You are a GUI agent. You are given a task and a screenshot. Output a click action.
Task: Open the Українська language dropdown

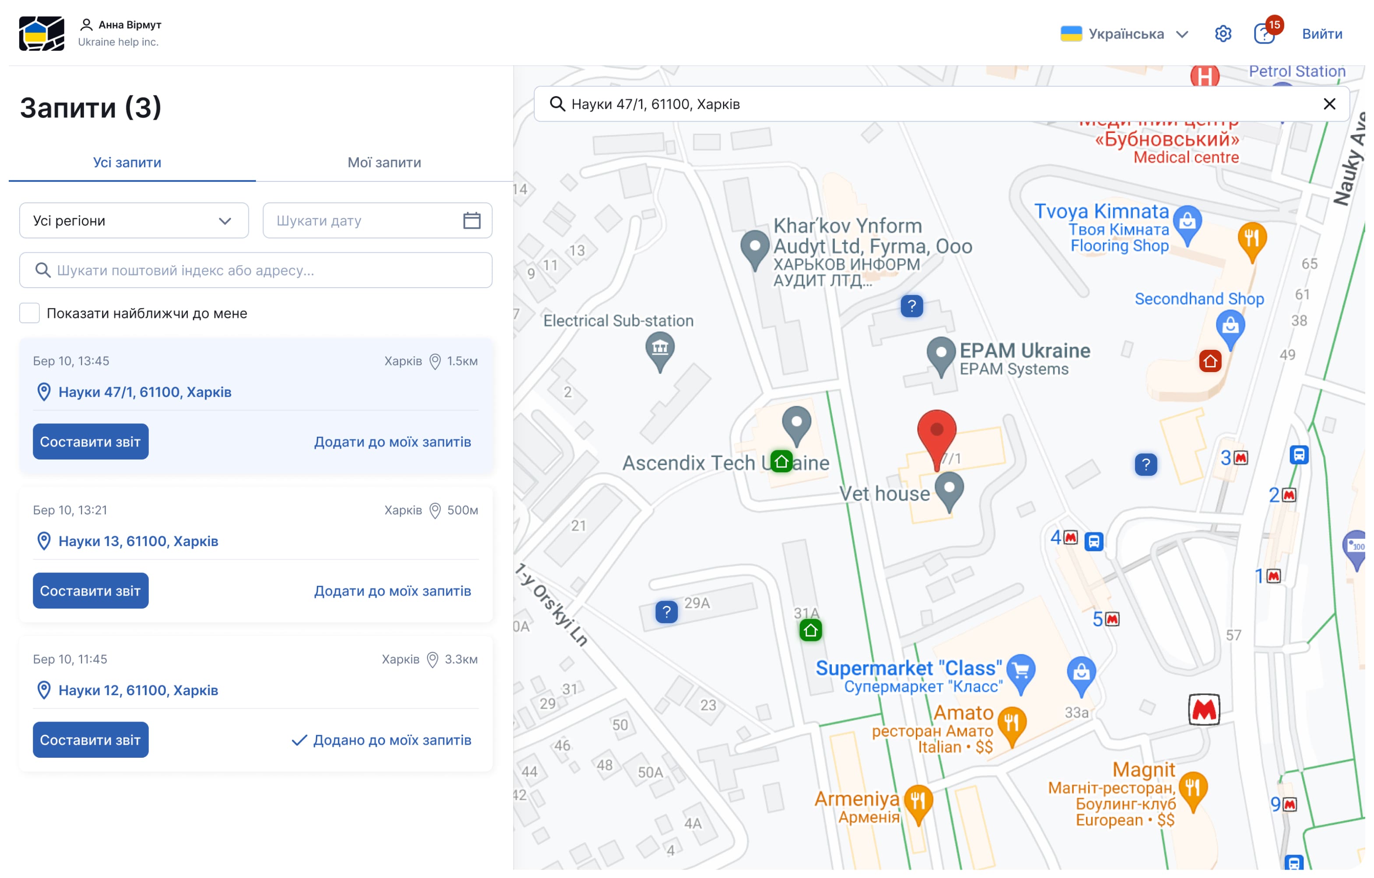[x=1124, y=34]
